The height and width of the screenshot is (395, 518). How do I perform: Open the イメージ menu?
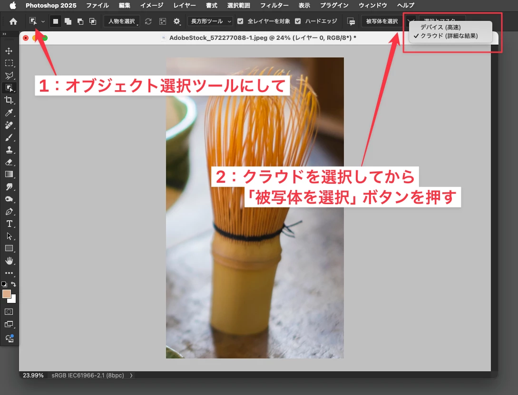(x=152, y=5)
